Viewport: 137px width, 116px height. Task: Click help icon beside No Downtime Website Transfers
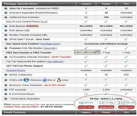6,57
